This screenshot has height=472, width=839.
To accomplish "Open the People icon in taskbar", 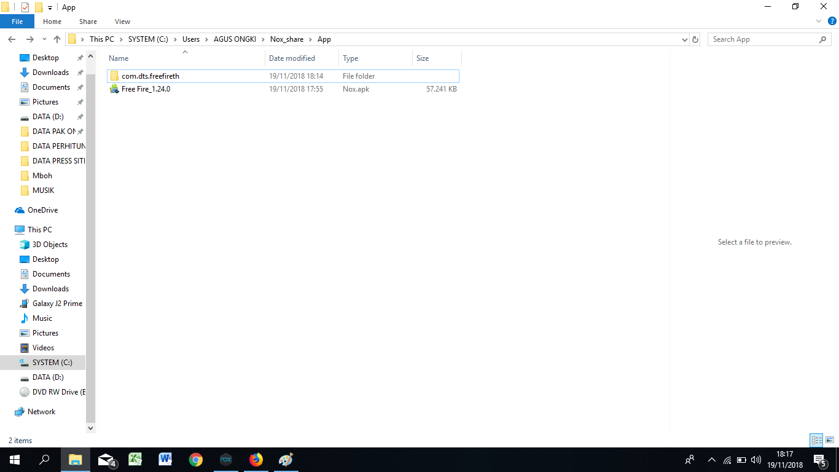I will click(690, 460).
